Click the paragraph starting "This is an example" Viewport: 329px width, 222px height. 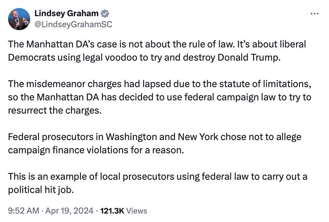(158, 183)
